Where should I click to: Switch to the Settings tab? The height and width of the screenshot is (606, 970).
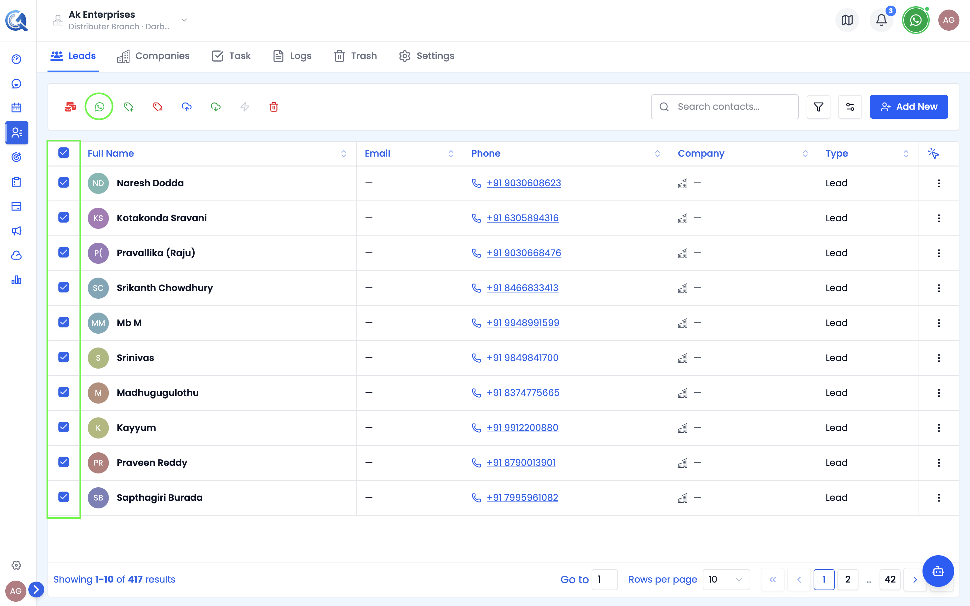(x=427, y=56)
